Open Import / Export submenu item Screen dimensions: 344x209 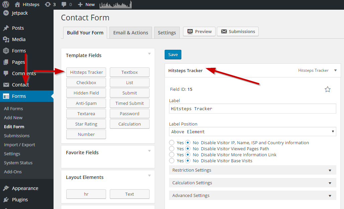19,145
